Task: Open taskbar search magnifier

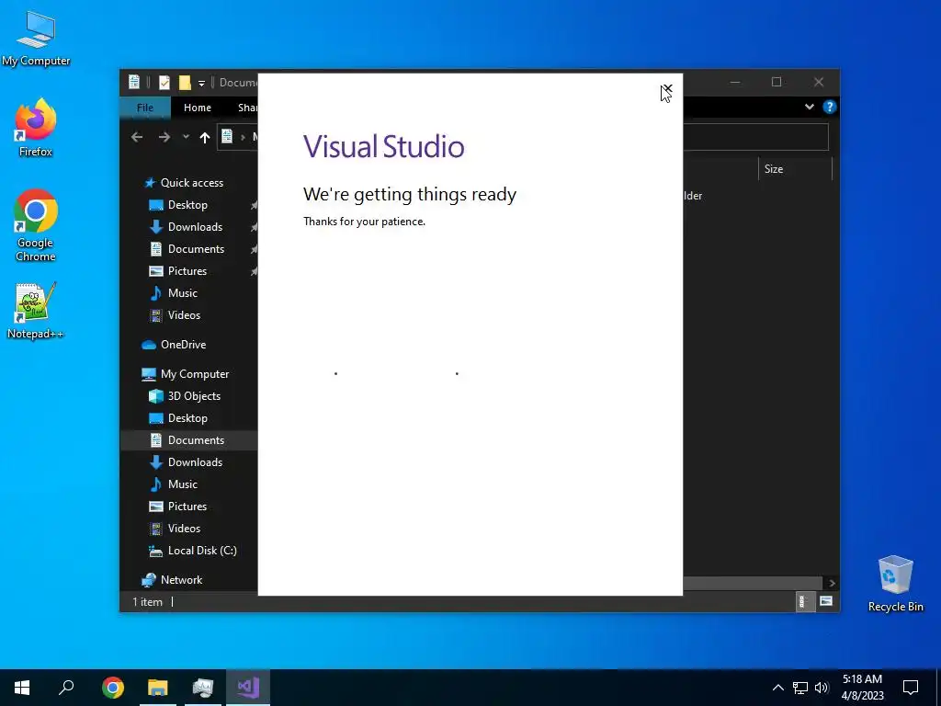Action: click(66, 688)
